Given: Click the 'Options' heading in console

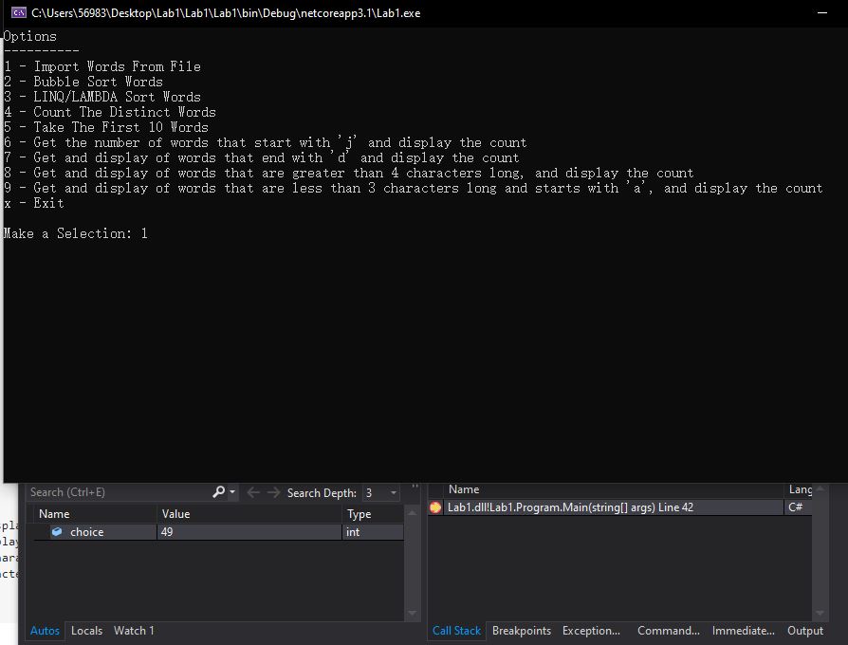Looking at the screenshot, I should [x=29, y=36].
